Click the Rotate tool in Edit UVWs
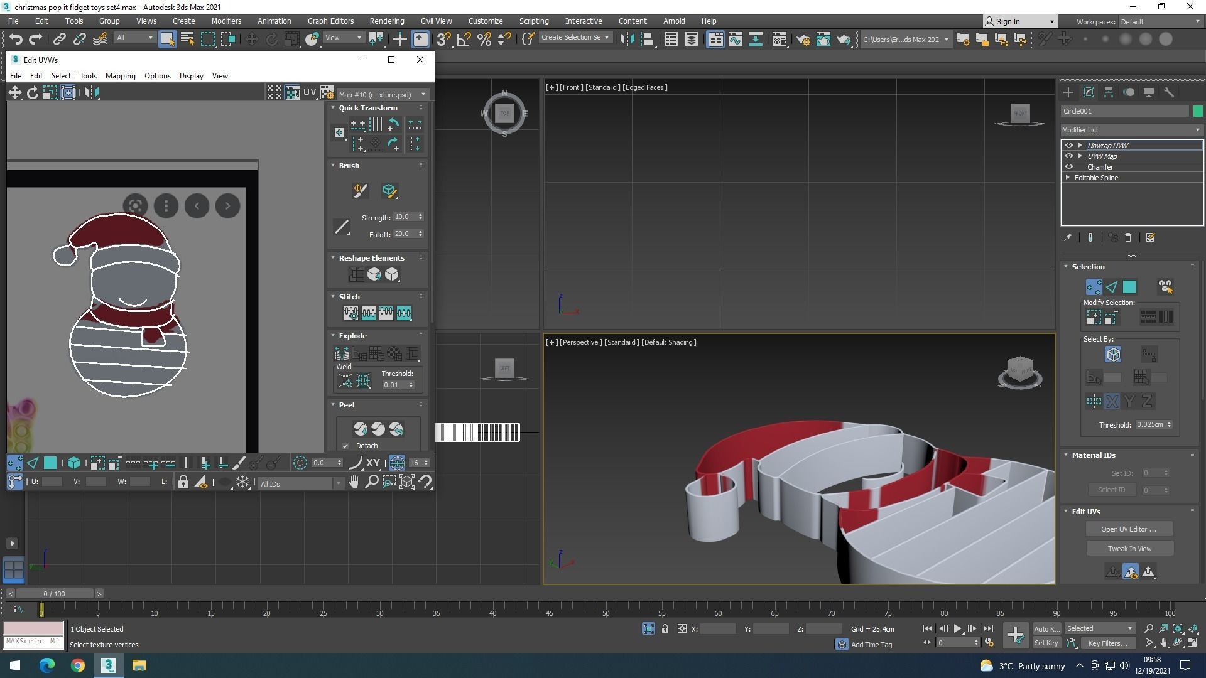1206x678 pixels. click(x=32, y=93)
